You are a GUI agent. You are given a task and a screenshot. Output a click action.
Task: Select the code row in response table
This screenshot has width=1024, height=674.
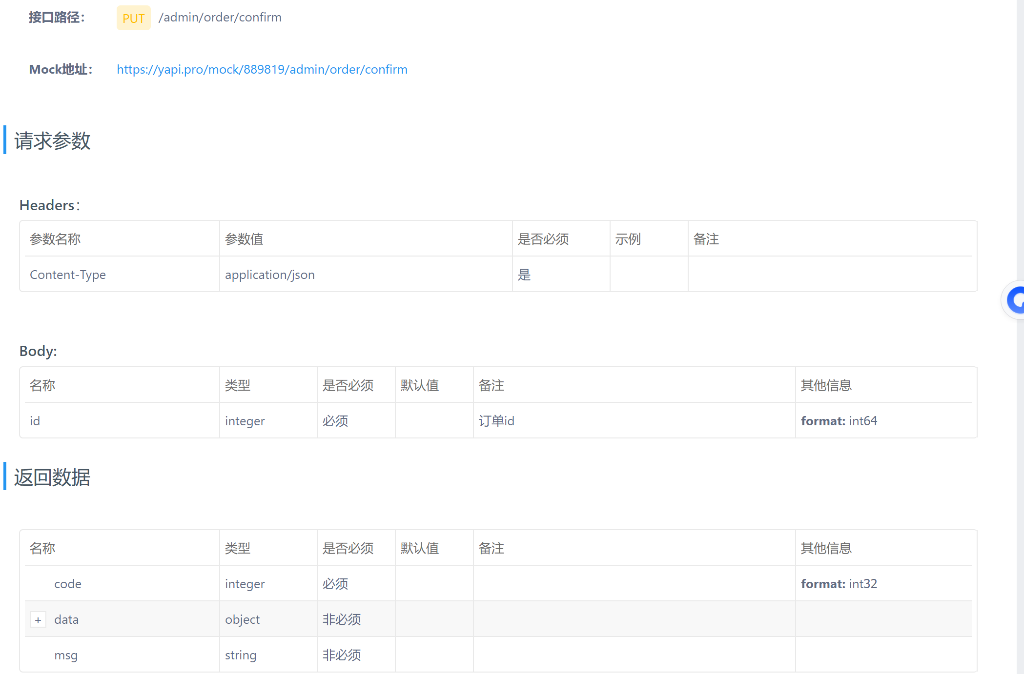68,584
